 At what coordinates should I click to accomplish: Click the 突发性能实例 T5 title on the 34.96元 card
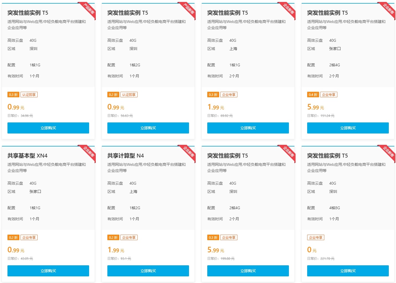pyautogui.click(x=28, y=13)
